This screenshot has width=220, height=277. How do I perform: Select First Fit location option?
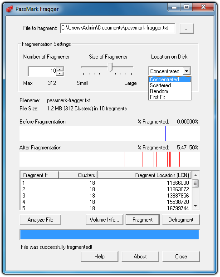170,97
